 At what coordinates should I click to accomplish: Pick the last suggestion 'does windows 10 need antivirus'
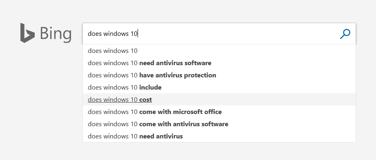[x=219, y=136]
